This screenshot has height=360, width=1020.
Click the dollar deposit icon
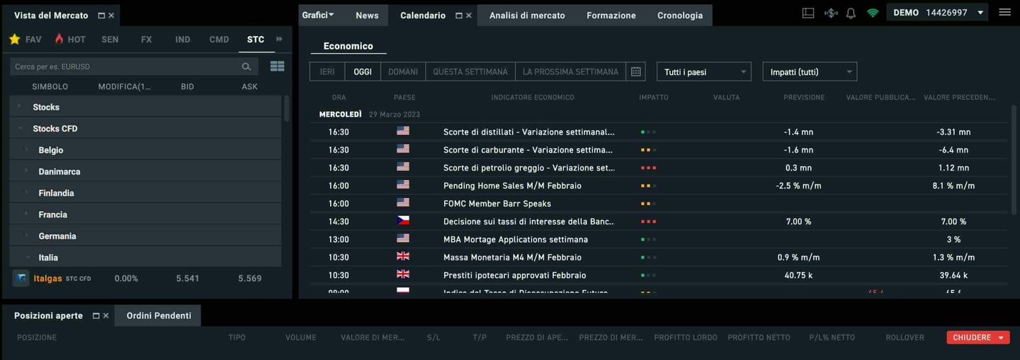[x=831, y=13]
